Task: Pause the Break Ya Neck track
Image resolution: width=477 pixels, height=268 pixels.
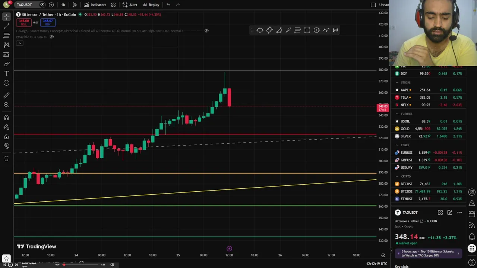Action: pyautogui.click(x=10, y=265)
